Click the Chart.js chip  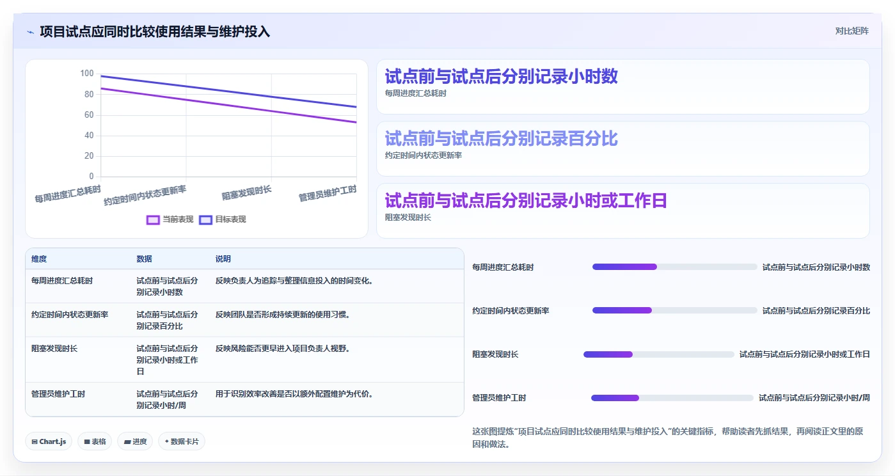[x=49, y=441]
